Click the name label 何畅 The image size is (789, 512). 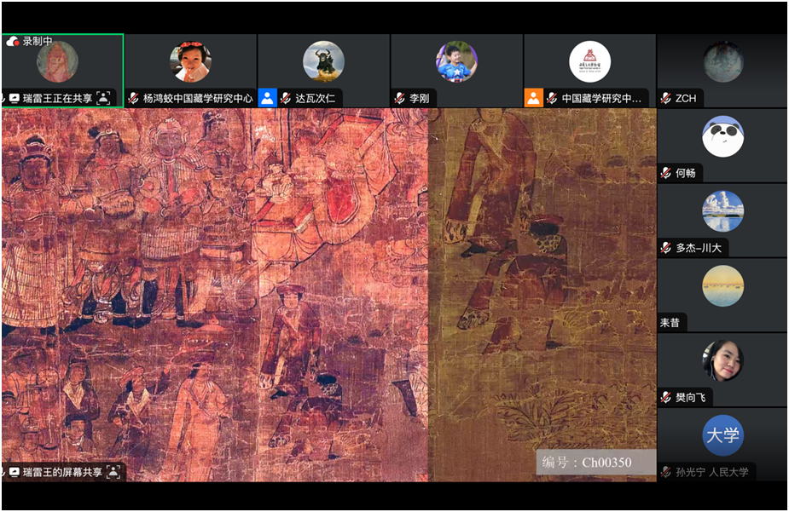point(685,173)
